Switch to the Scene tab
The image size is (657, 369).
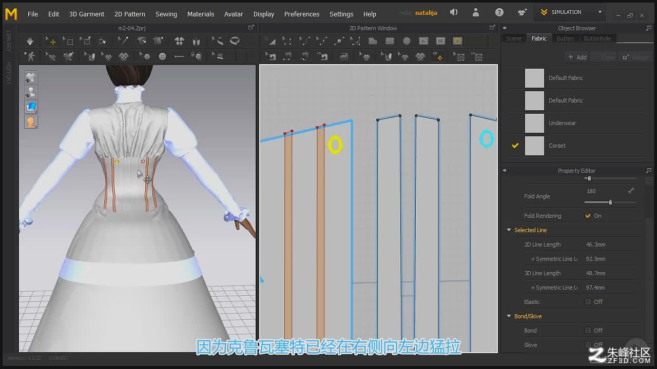514,38
